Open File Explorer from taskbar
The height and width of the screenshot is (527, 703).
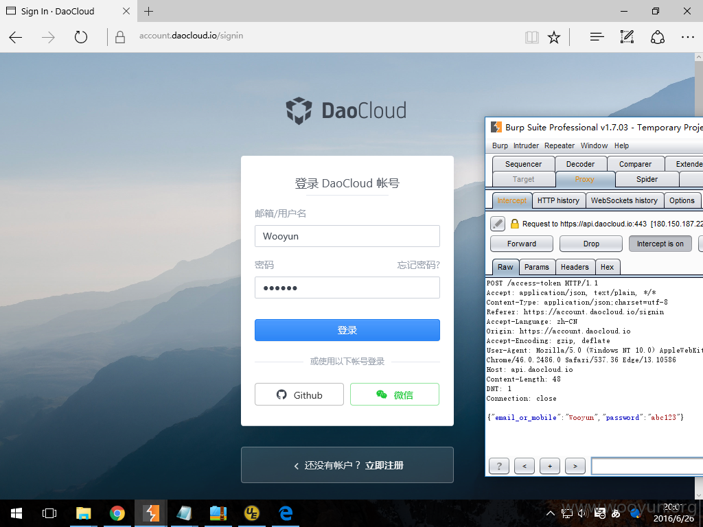[83, 513]
